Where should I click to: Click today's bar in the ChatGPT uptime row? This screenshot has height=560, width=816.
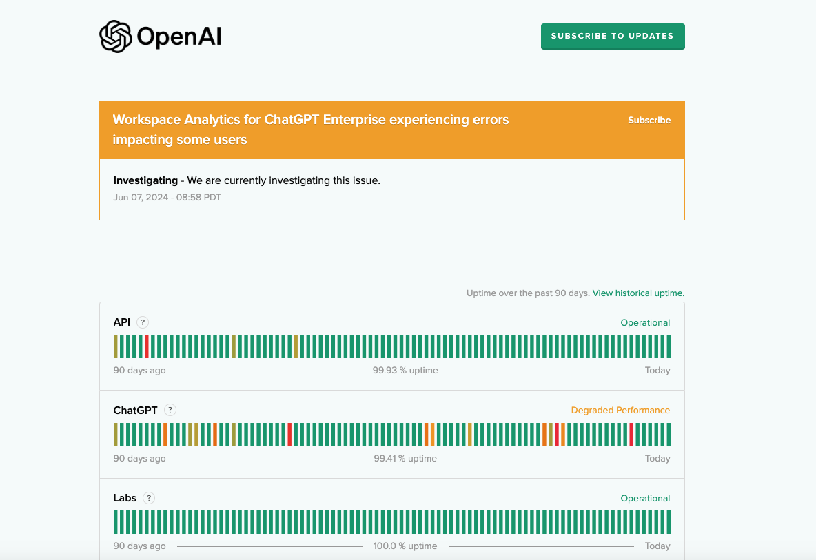(x=668, y=435)
